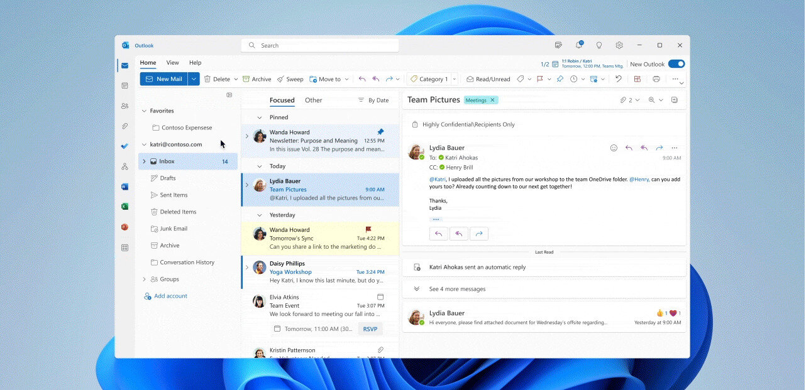
Task: Expand the Groups folder tree item
Action: click(x=144, y=279)
